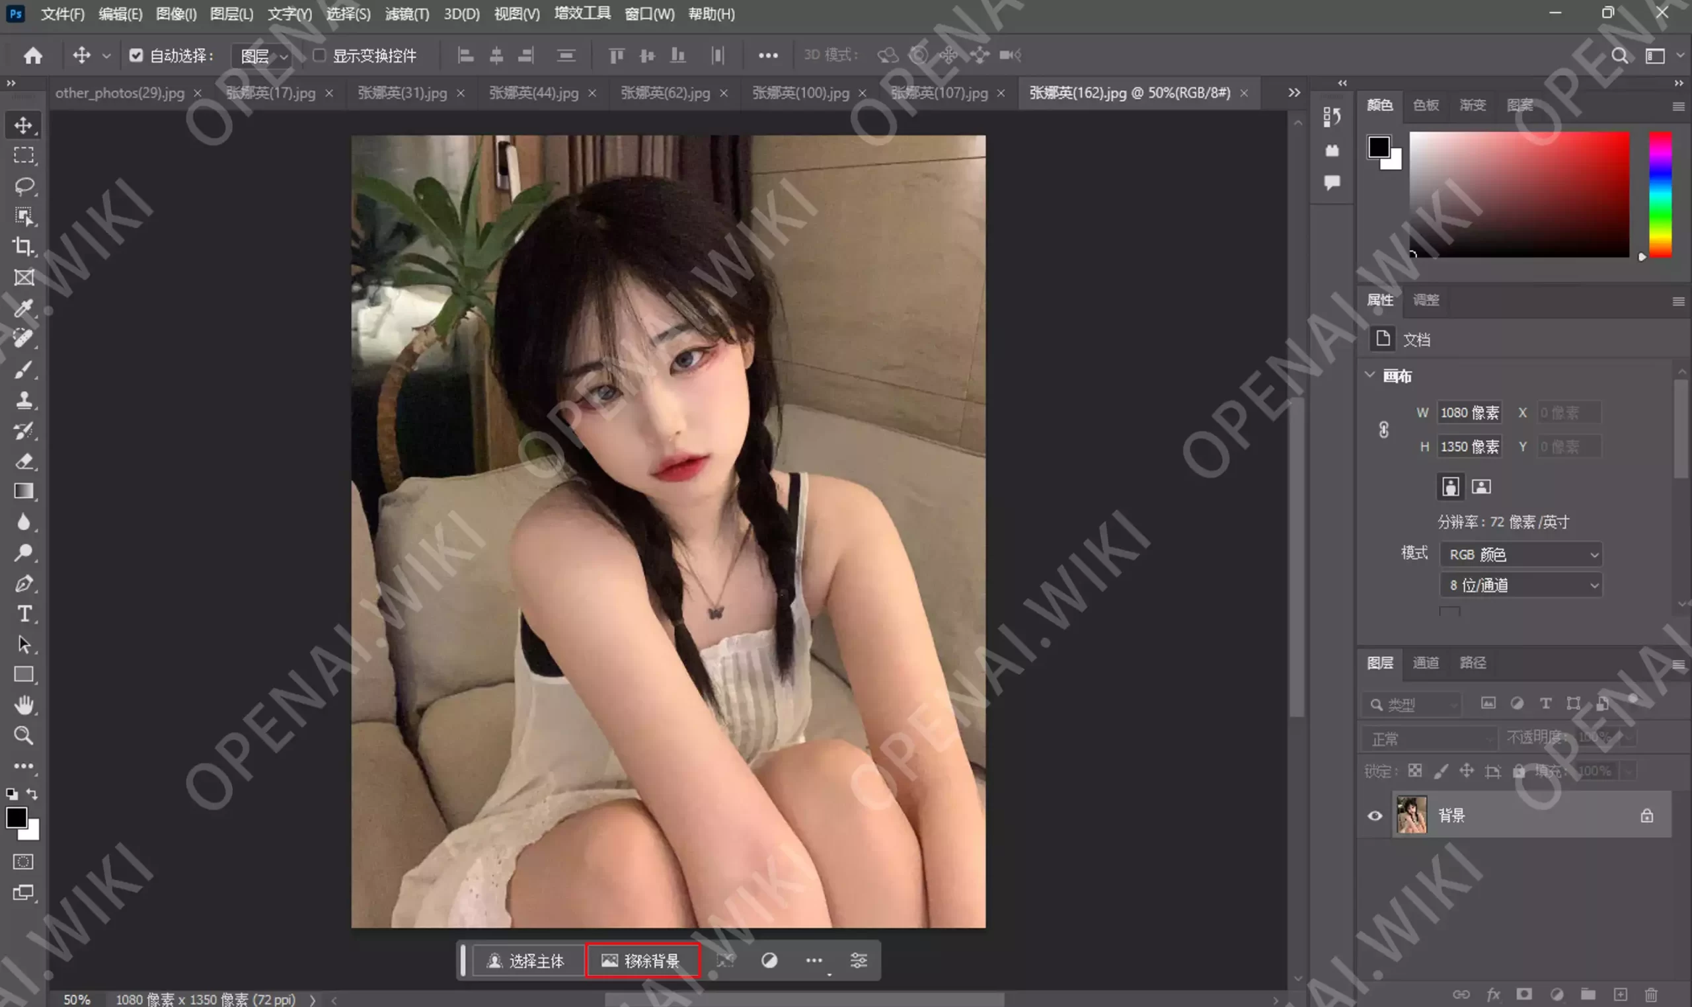This screenshot has width=1692, height=1007.
Task: Select the Spot Healing Brush tool
Action: [24, 338]
